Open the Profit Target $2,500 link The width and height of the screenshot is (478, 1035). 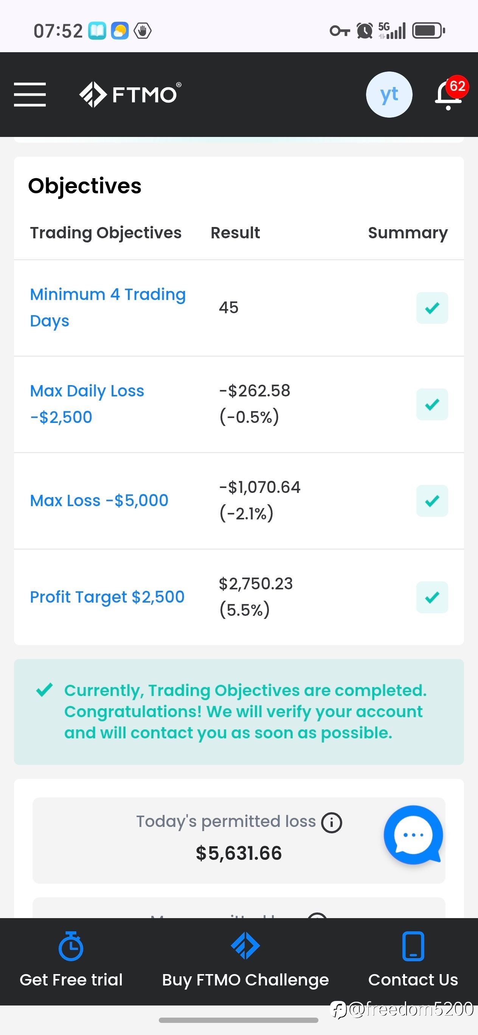(x=107, y=597)
